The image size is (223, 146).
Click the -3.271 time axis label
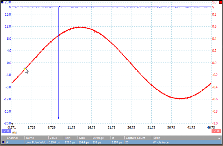point(11,128)
